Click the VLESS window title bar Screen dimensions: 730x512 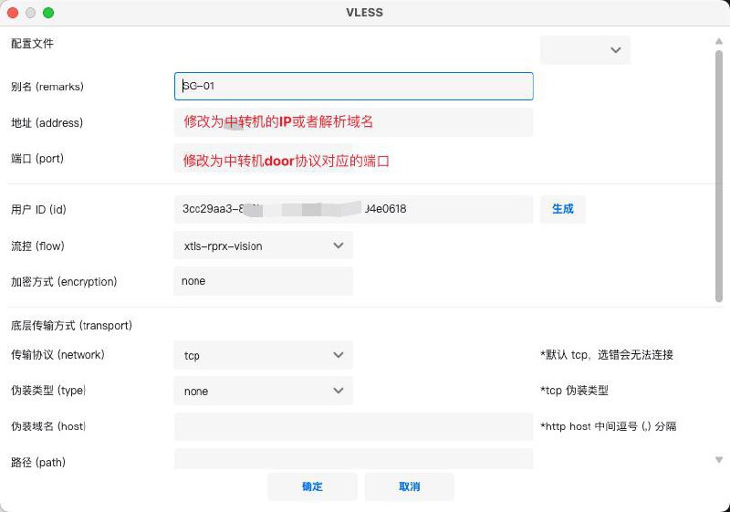365,13
